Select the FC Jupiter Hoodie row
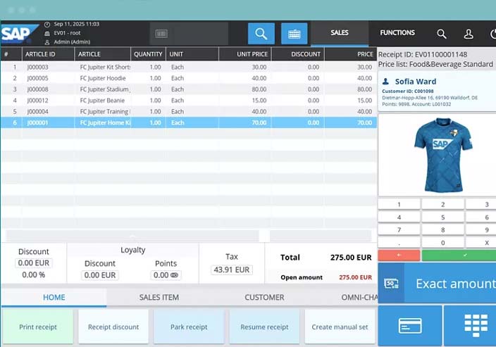 [x=189, y=78]
